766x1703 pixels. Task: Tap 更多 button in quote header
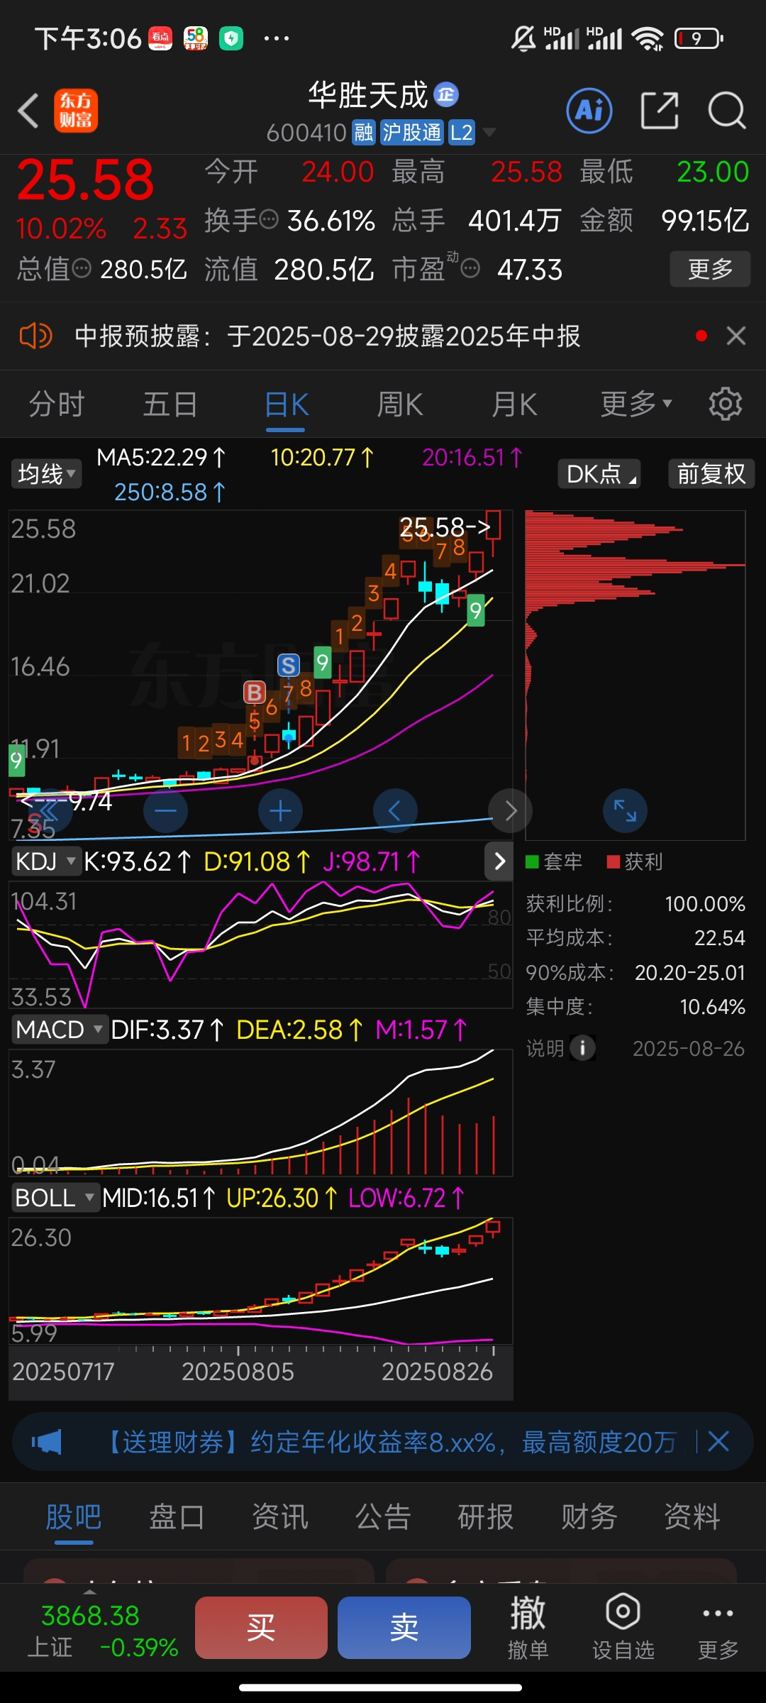(x=710, y=269)
